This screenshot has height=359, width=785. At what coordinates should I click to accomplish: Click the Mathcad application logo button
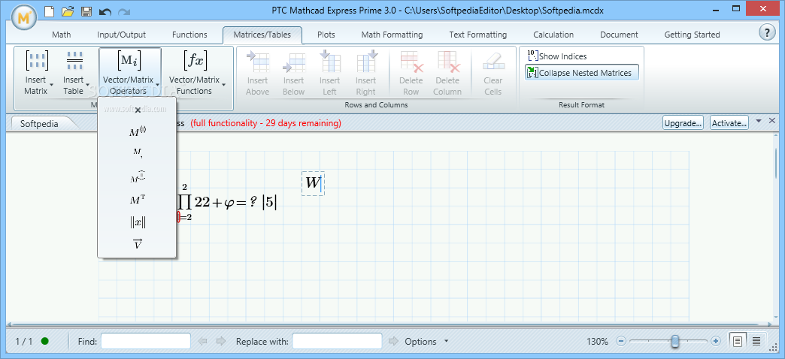tap(23, 19)
